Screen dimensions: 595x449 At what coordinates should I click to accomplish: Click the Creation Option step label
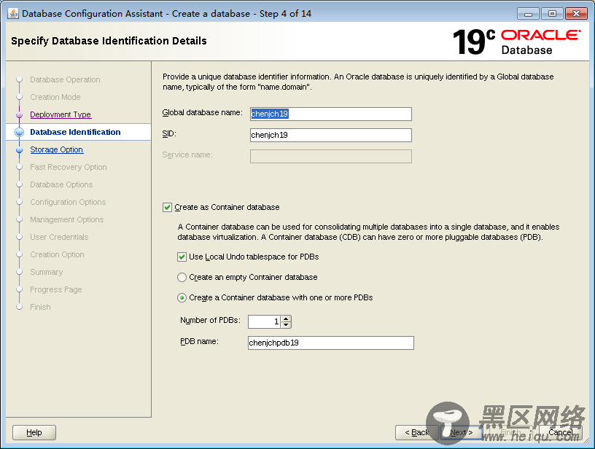58,254
